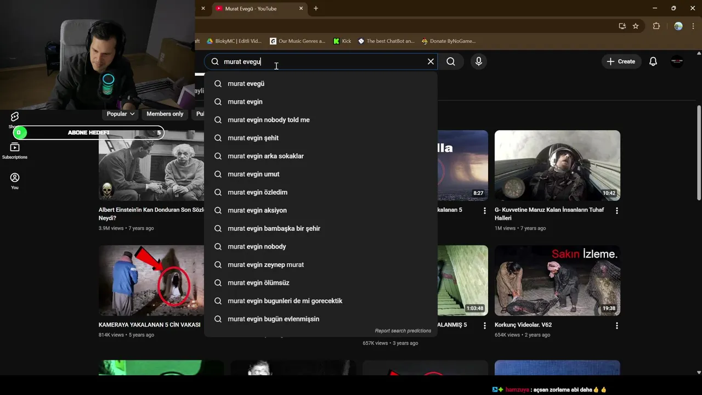Screen dimensions: 702x395
Task: Open options for Korkunç Videolar V62
Action: point(617,326)
